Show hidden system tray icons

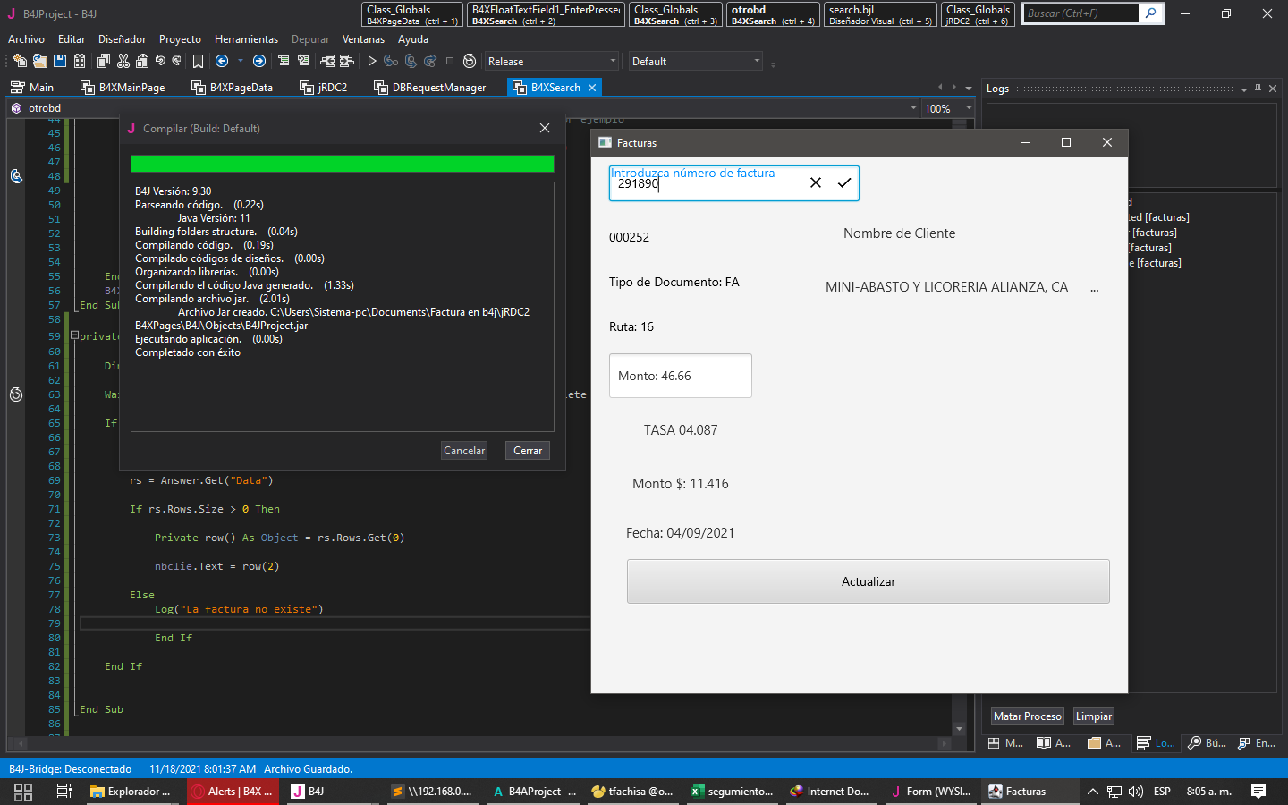(1092, 792)
